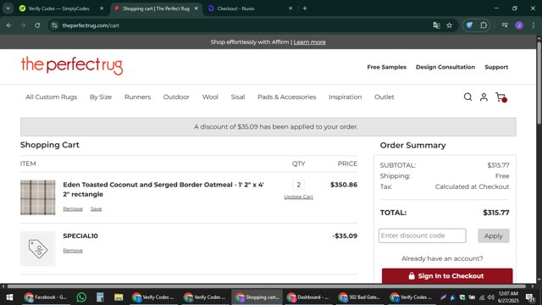Viewport: 542px width, 305px height.
Task: Click Design Consultation link
Action: (445, 67)
